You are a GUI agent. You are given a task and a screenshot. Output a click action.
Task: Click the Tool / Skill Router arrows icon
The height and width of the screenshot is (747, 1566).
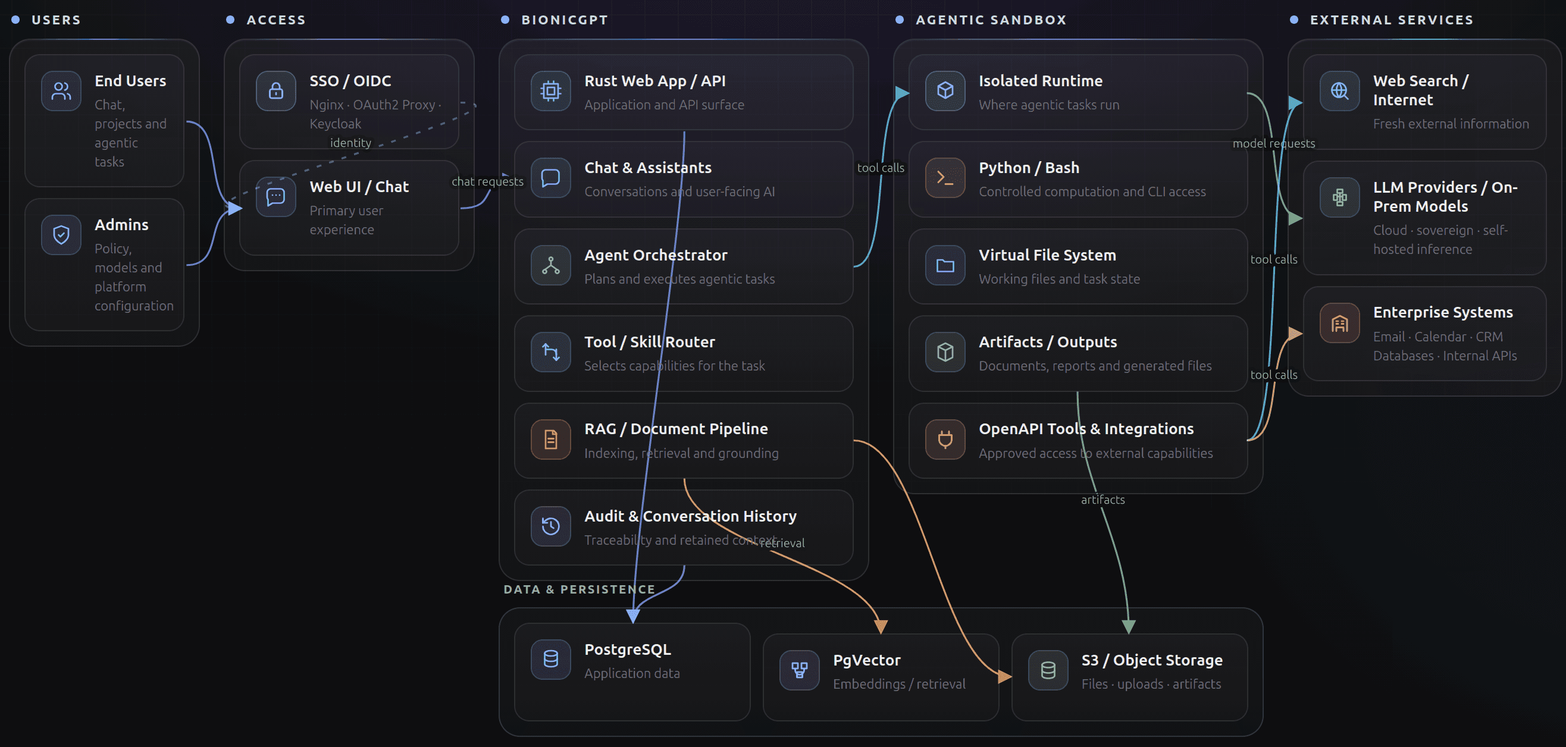click(551, 353)
